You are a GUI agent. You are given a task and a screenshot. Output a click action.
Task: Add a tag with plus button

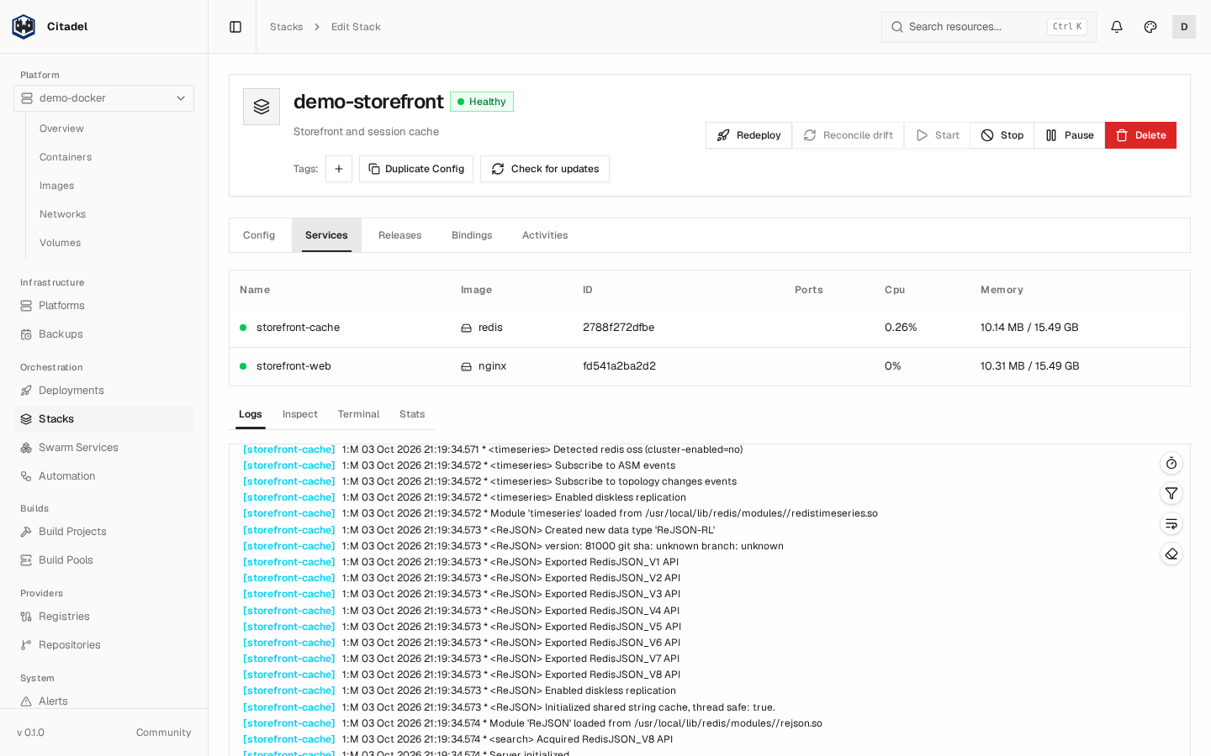339,169
